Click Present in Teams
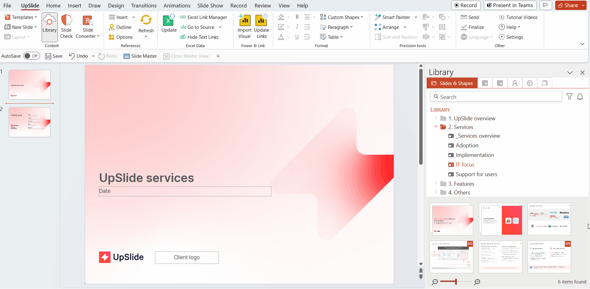The image size is (590, 289). click(x=510, y=5)
